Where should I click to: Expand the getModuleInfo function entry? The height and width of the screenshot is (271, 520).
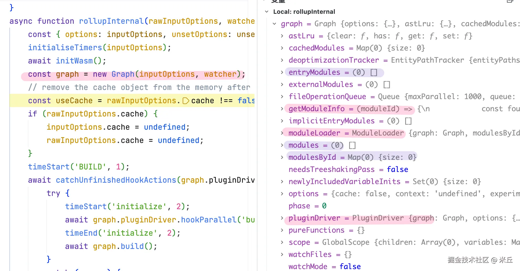point(282,109)
